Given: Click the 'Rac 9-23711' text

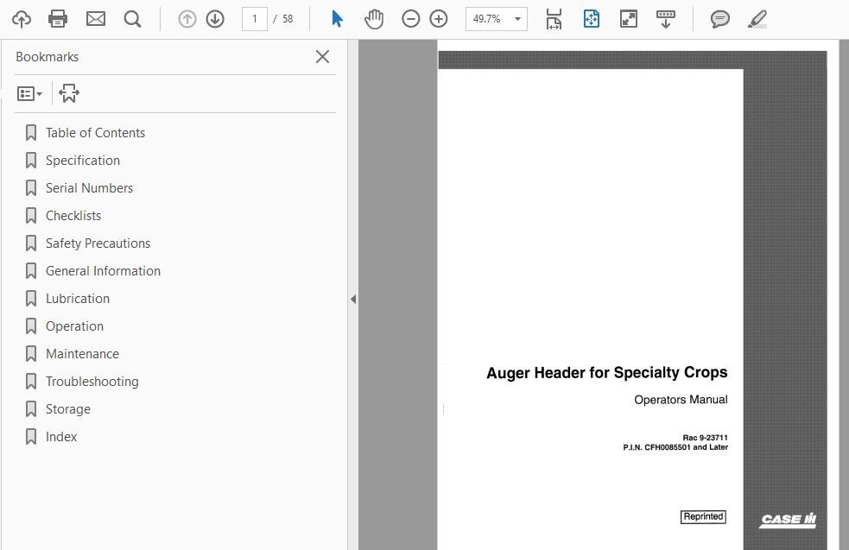Looking at the screenshot, I should coord(705,438).
